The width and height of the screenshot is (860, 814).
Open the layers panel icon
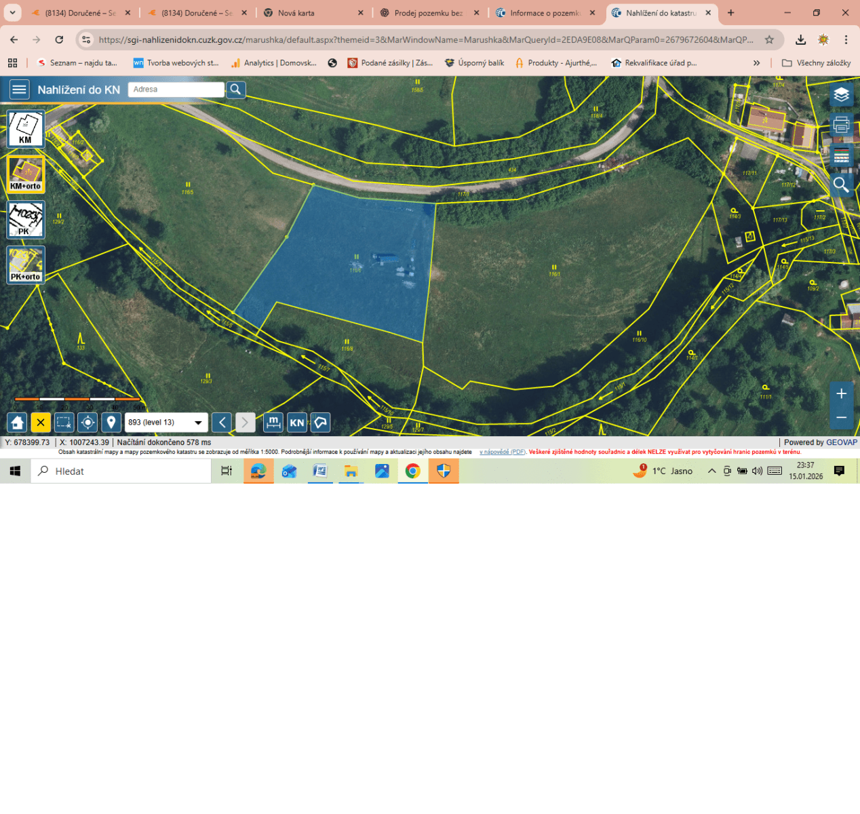click(841, 95)
